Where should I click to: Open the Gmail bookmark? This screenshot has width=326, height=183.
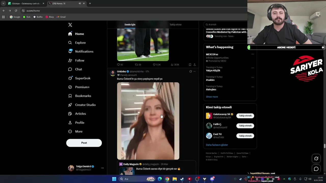point(61,17)
